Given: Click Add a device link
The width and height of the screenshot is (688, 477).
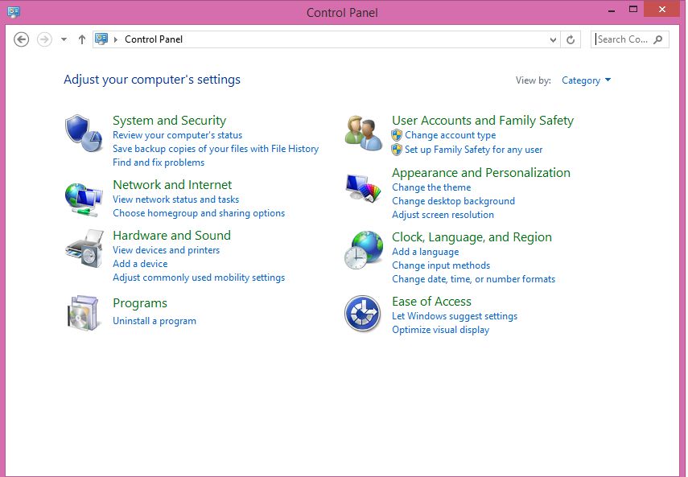Looking at the screenshot, I should (140, 264).
